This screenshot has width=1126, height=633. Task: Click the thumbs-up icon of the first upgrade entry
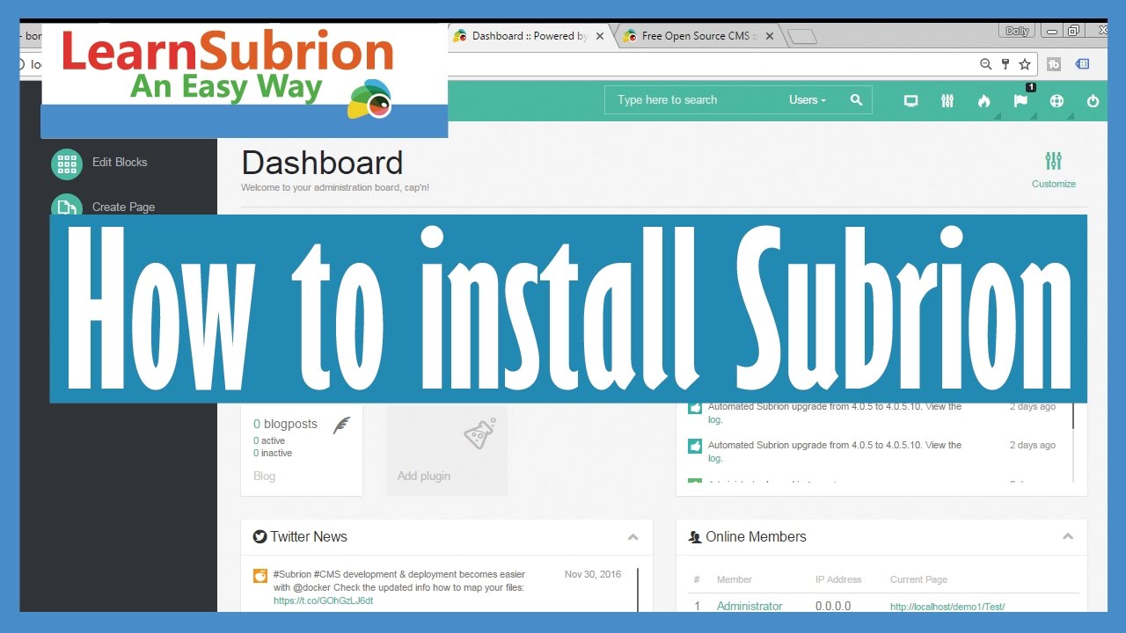pyautogui.click(x=695, y=408)
